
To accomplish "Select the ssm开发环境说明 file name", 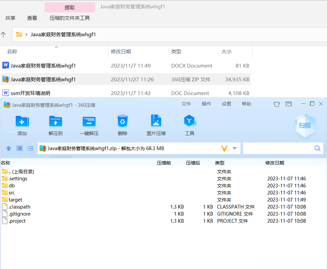I will pyautogui.click(x=30, y=93).
